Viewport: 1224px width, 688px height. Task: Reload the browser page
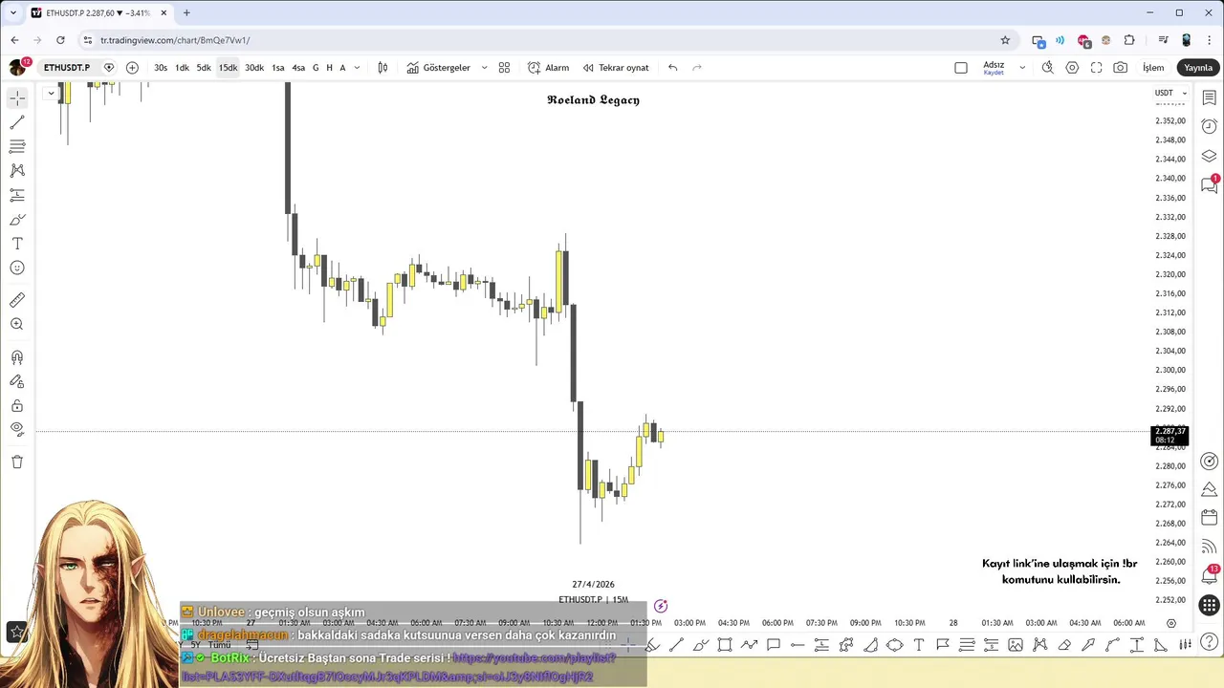60,40
